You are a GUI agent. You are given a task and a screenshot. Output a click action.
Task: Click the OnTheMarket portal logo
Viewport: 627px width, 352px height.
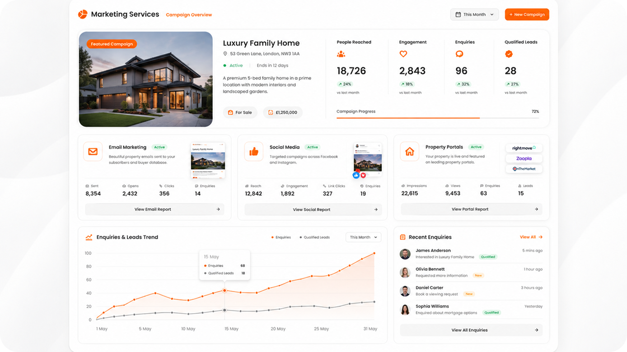point(524,169)
